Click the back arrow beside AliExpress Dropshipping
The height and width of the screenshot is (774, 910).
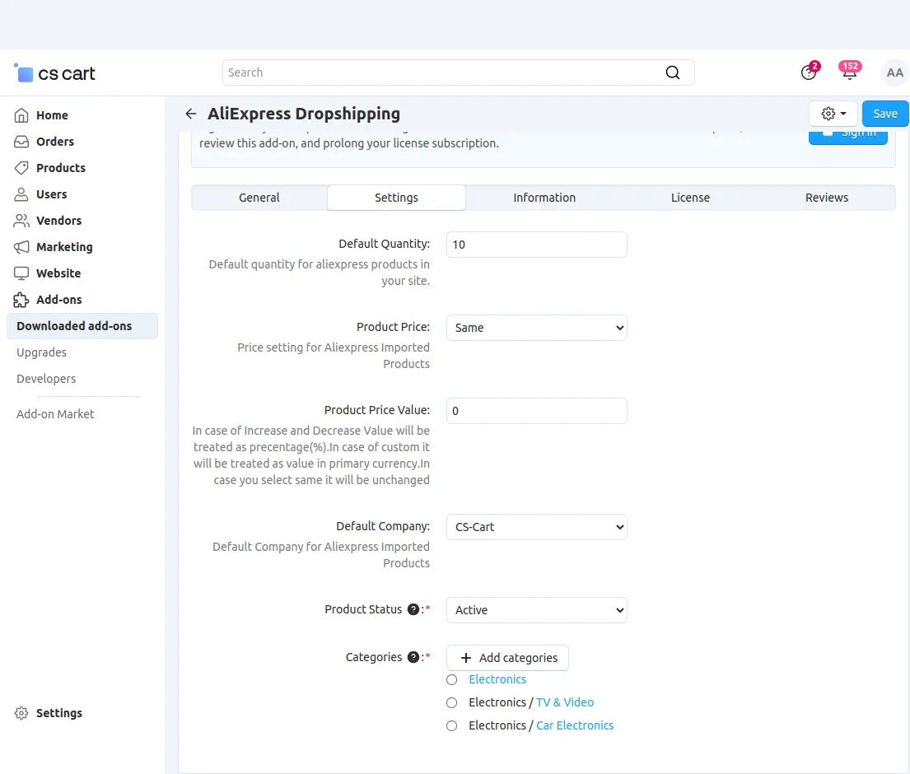coord(191,114)
